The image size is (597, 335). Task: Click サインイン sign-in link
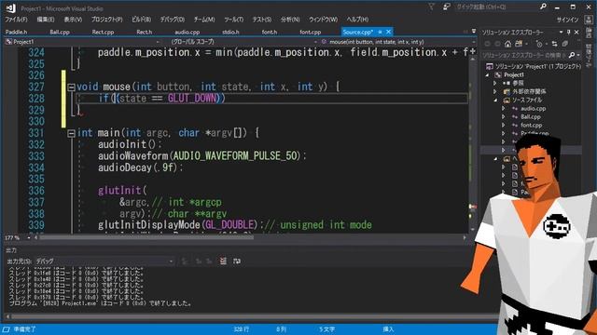point(568,20)
